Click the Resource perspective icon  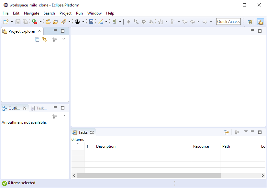[260, 22]
